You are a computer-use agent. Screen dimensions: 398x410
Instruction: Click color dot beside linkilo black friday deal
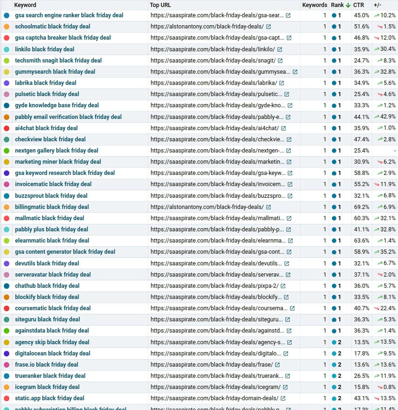[x=7, y=49]
